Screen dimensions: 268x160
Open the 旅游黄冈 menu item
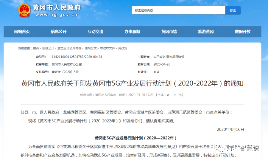click(206, 32)
